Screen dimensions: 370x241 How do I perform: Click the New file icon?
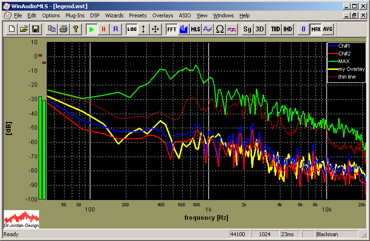tap(13, 29)
